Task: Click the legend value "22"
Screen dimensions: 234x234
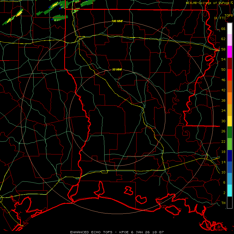Action: tap(223, 141)
